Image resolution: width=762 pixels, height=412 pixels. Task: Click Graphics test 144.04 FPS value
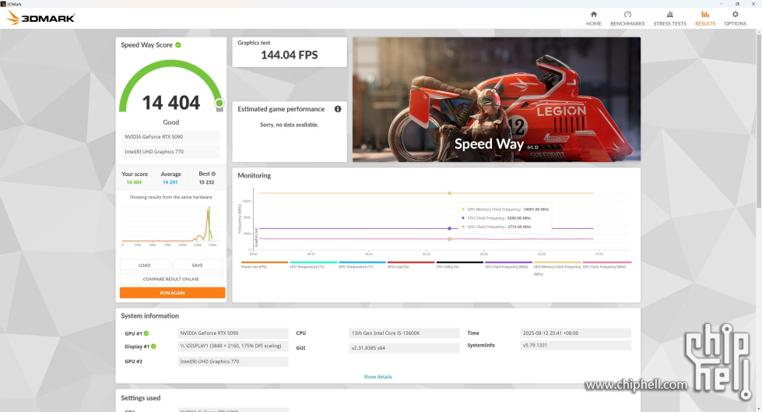(289, 55)
